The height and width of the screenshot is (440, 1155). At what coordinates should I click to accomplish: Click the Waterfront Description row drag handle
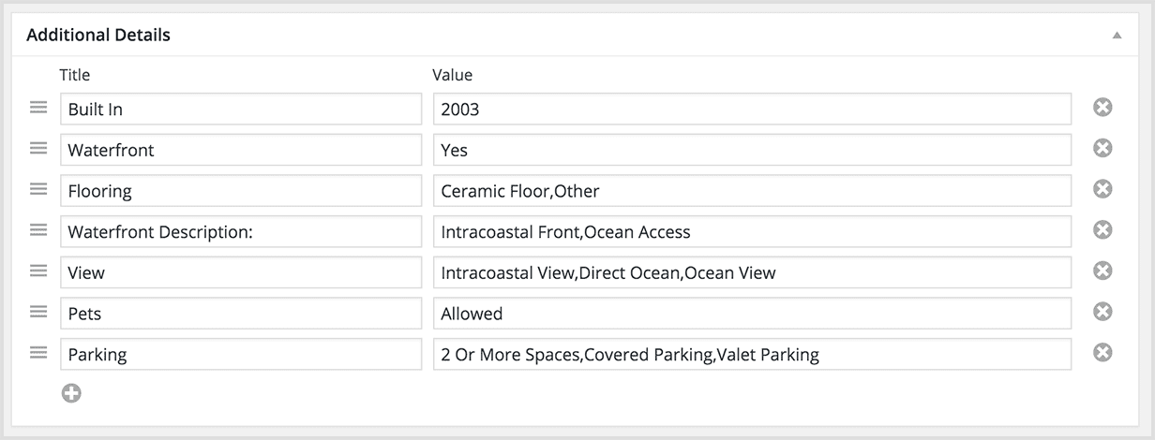pos(38,230)
